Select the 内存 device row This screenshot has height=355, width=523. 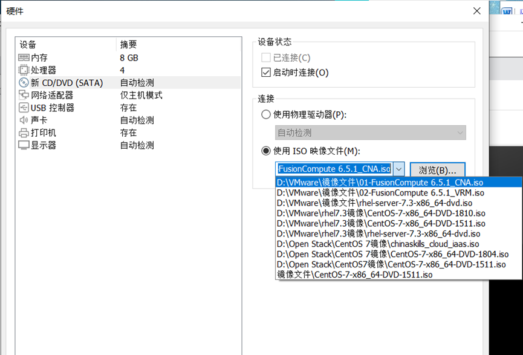(128, 57)
